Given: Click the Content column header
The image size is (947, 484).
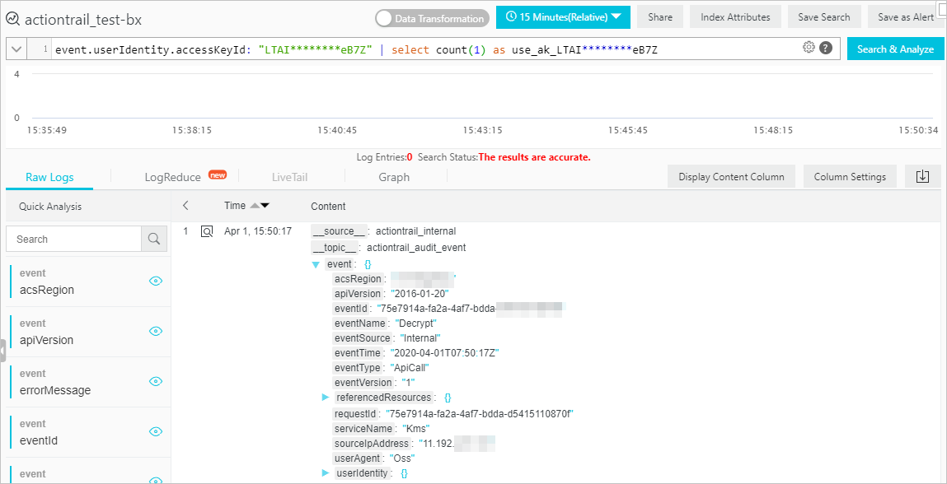Looking at the screenshot, I should tap(328, 207).
